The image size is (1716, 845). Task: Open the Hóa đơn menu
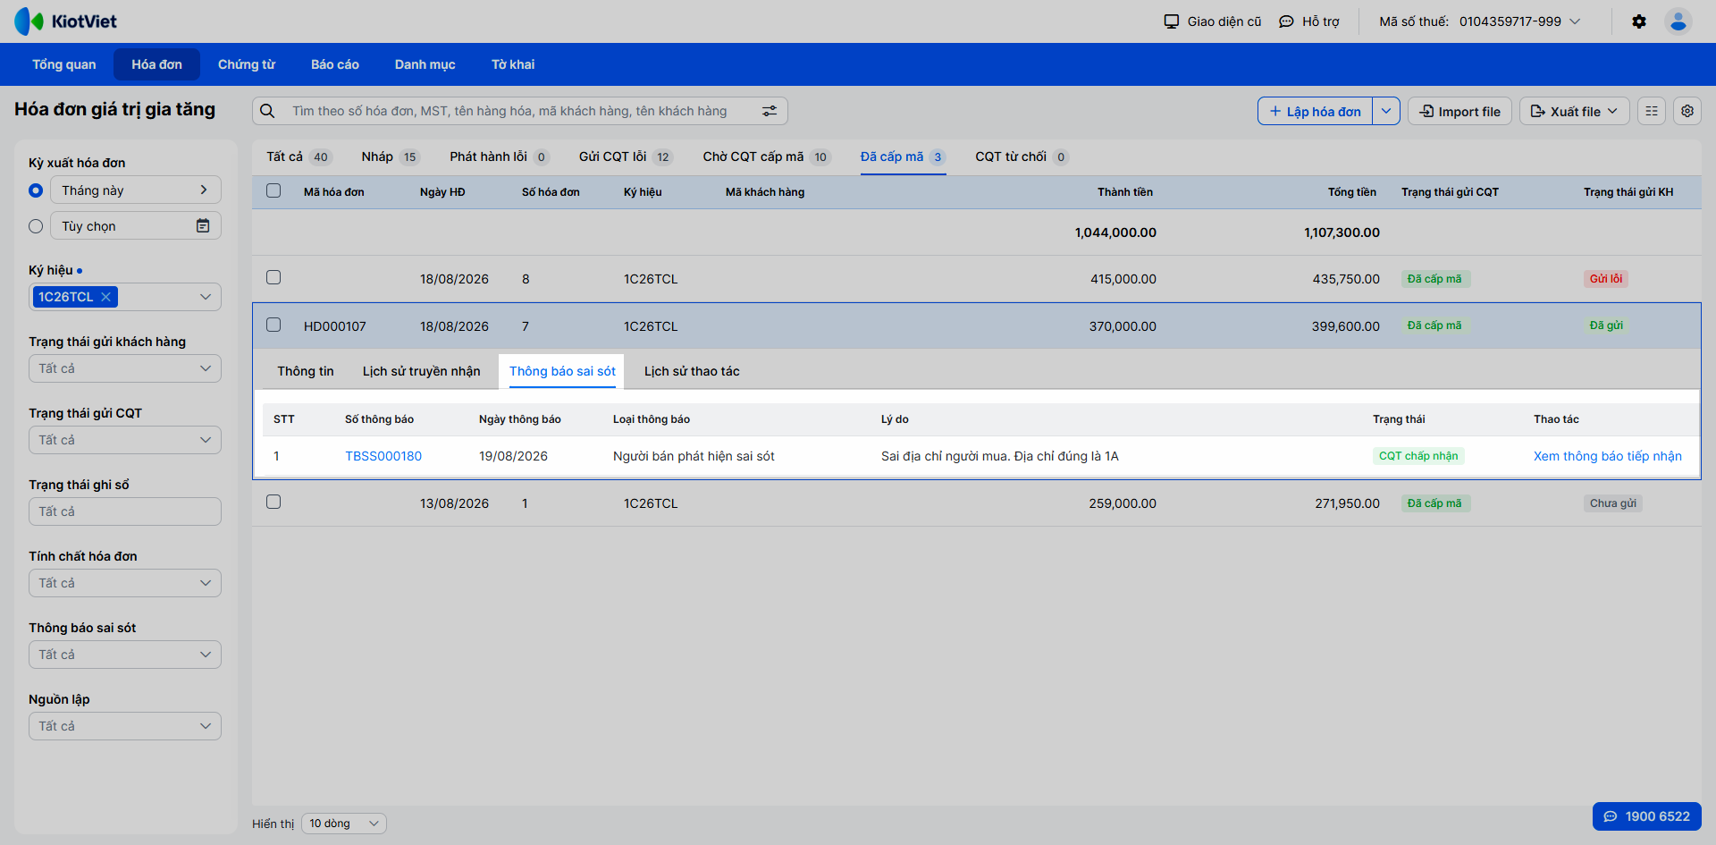pos(156,64)
